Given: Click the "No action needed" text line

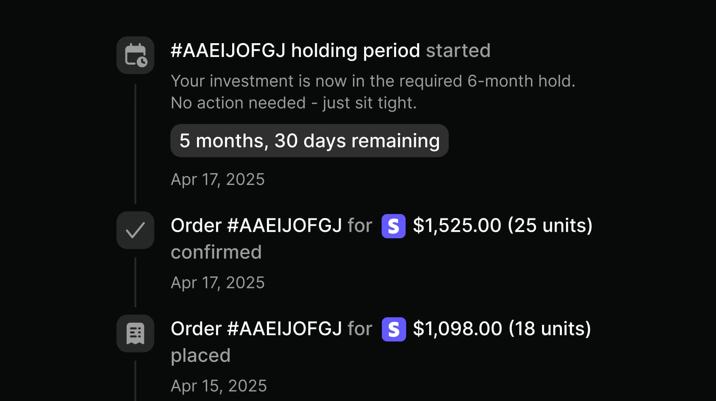Looking at the screenshot, I should click(x=293, y=103).
